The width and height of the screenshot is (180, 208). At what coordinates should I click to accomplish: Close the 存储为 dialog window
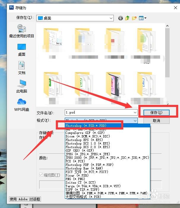click(176, 8)
